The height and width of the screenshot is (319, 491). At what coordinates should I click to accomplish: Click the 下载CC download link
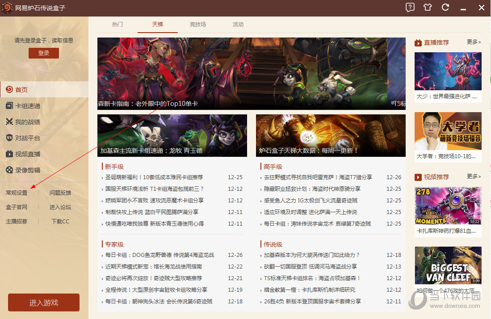tap(60, 221)
